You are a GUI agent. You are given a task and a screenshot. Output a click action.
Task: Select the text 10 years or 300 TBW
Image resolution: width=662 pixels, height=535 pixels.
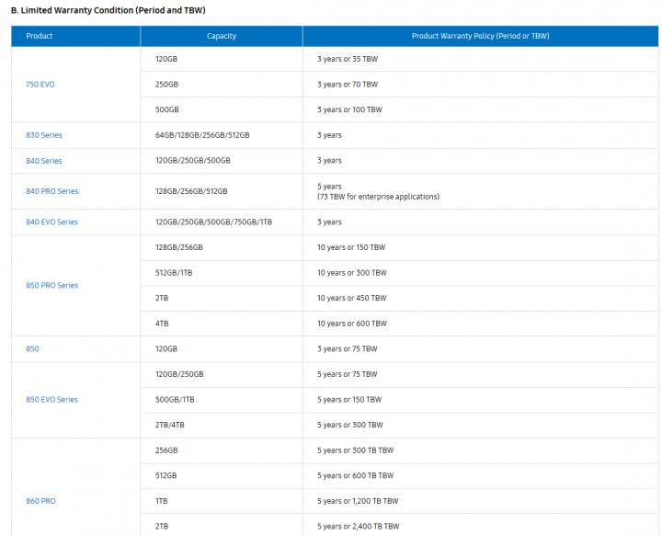[x=352, y=273]
